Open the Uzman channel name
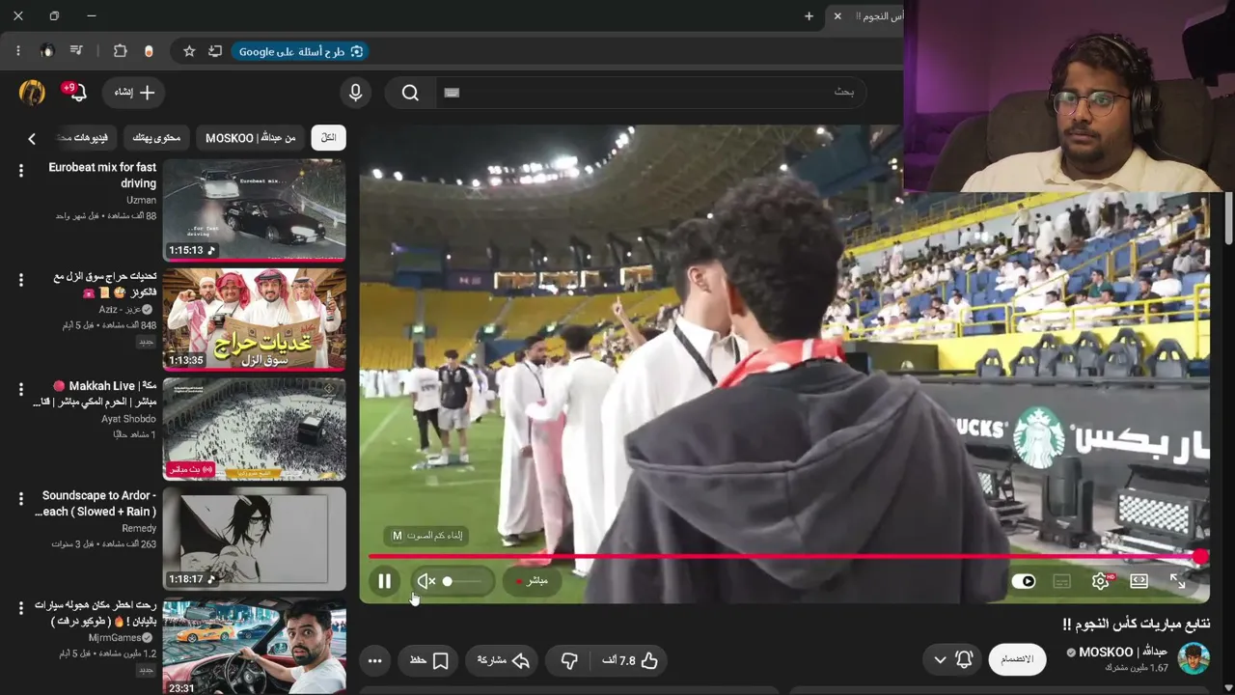The width and height of the screenshot is (1235, 695). tap(141, 200)
